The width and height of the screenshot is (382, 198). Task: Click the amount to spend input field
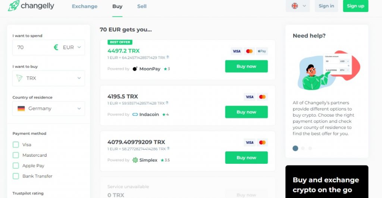(x=33, y=47)
